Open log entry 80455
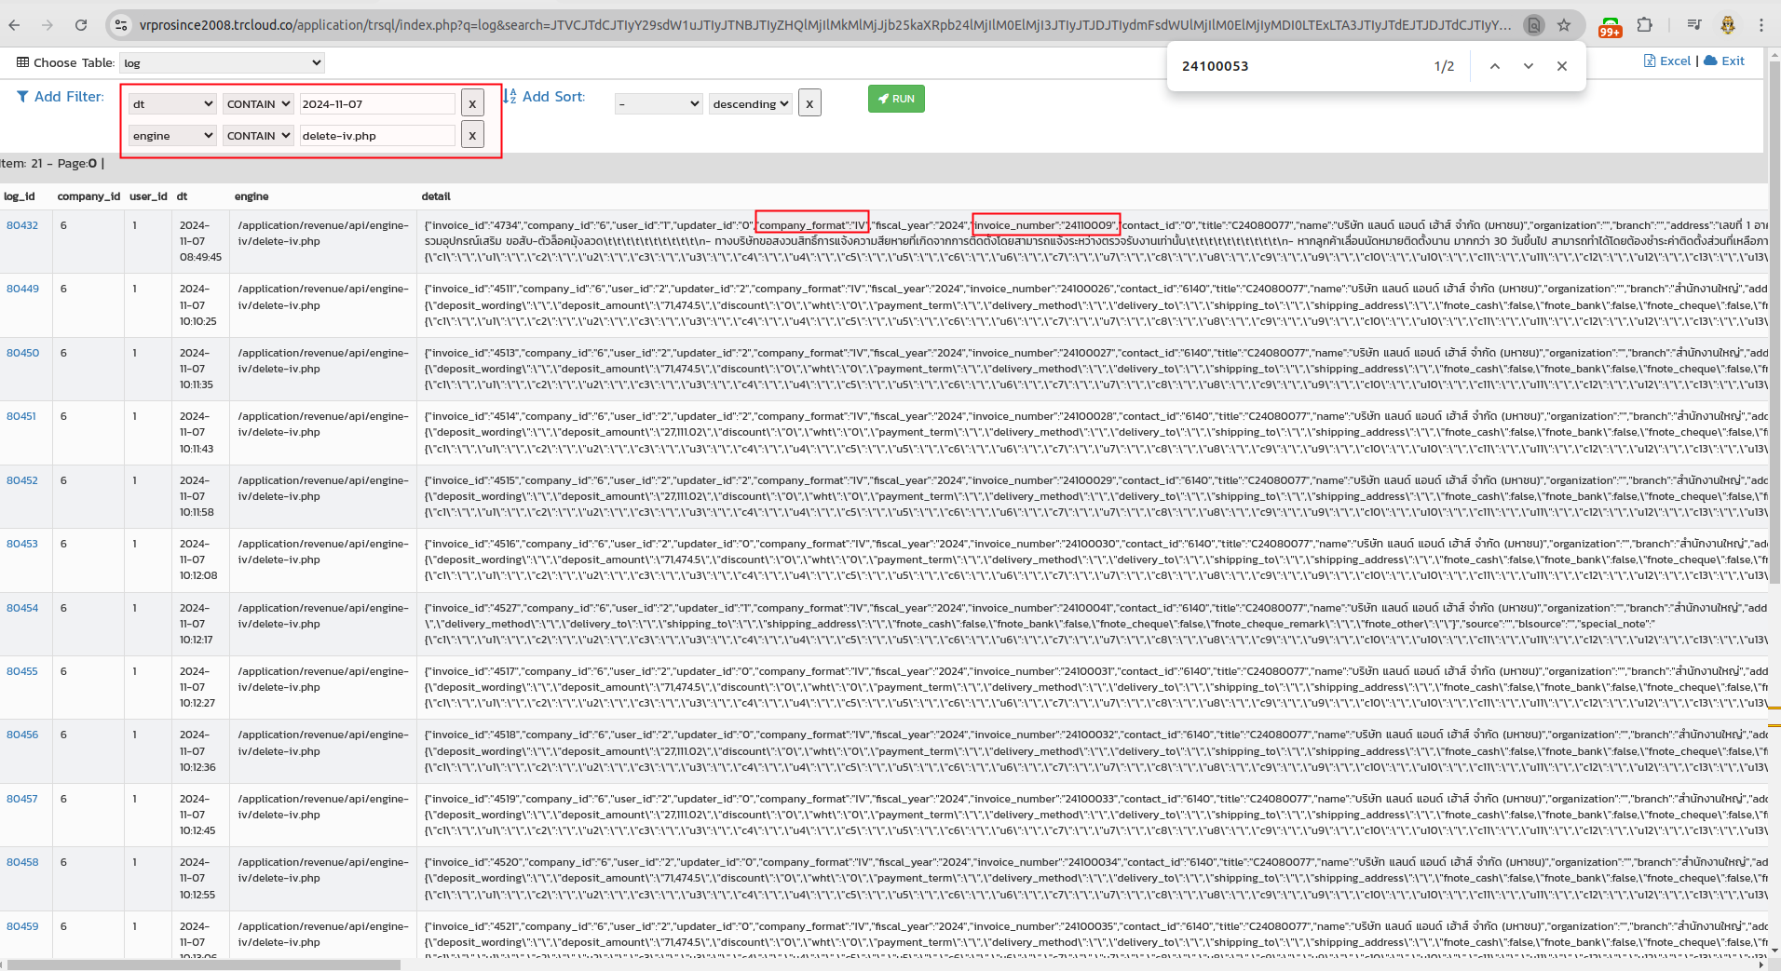This screenshot has width=1781, height=971. pos(22,671)
